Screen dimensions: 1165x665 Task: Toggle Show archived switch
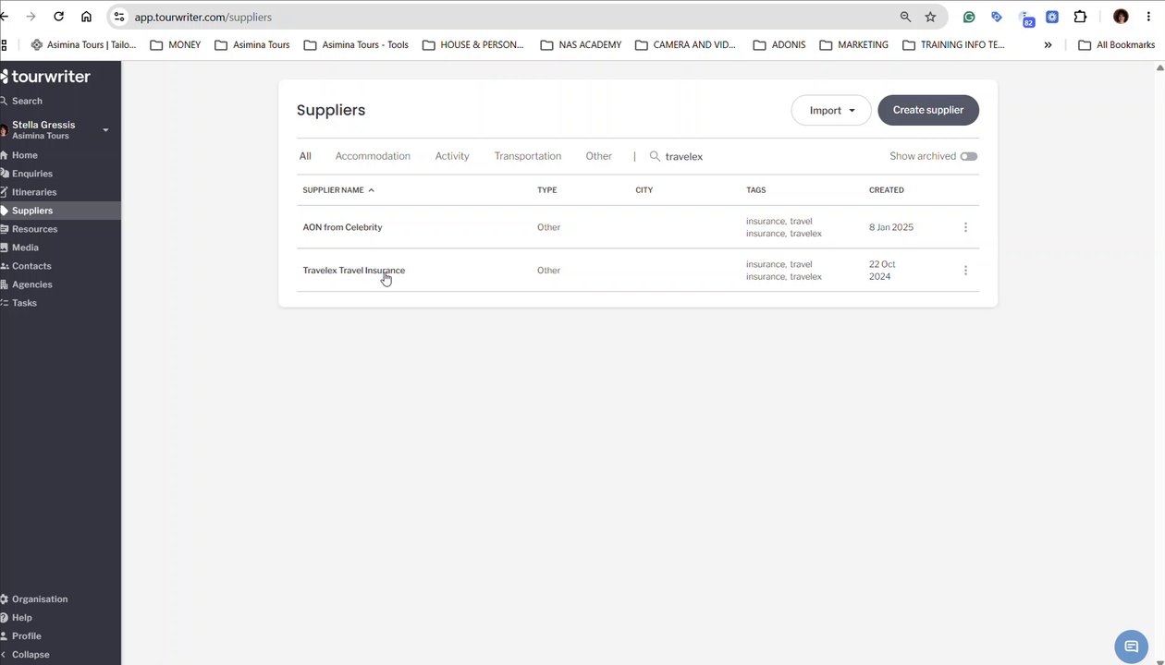(968, 156)
